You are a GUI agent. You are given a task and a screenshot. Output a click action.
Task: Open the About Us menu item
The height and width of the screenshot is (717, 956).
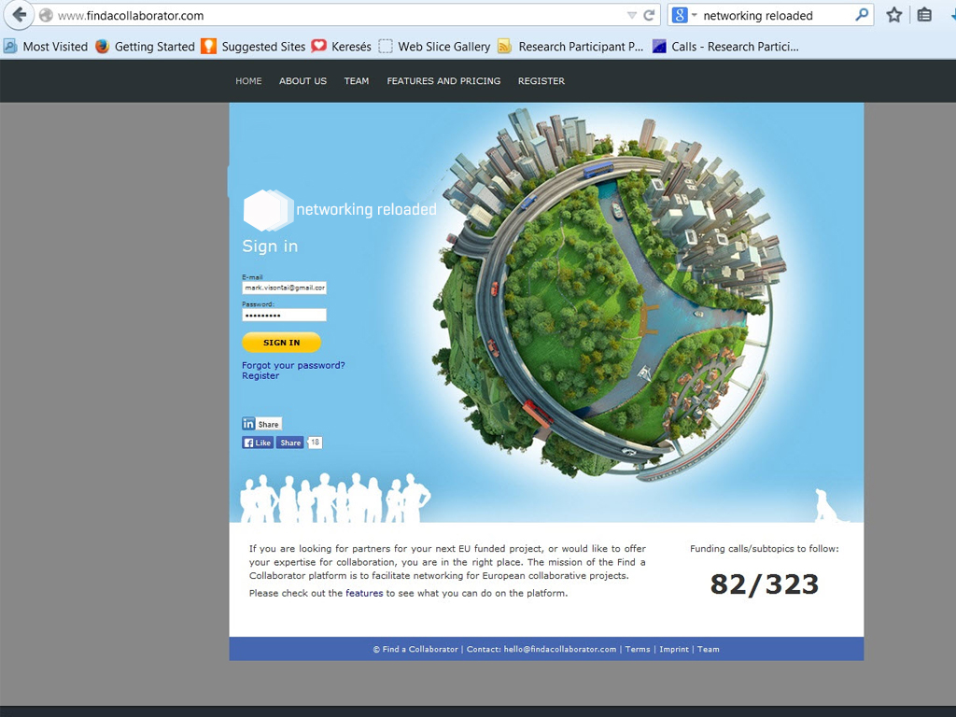(x=302, y=81)
